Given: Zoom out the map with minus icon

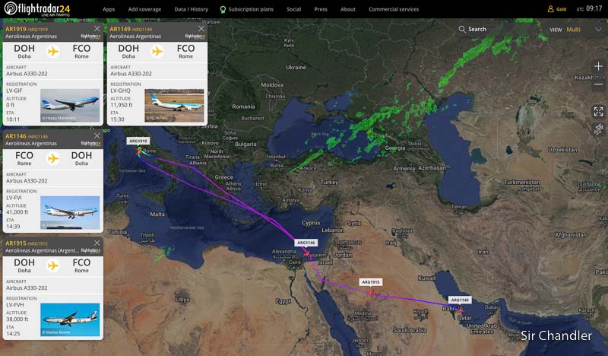Looking at the screenshot, I should 598,84.
